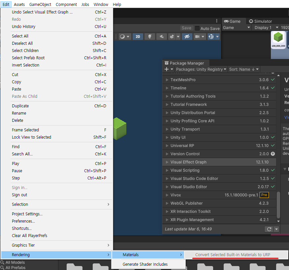Viewport: 289px width, 270px height.
Task: Click the green cube 100,000,000 thumbnail
Action: coord(278,40)
